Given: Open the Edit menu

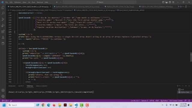Looking at the screenshot, I should pos(11,2).
